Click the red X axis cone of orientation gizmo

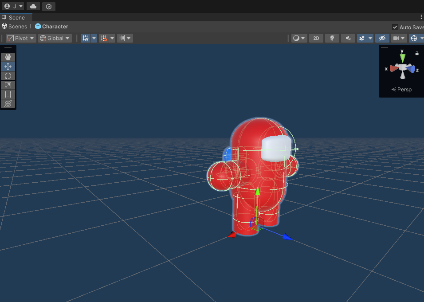394,69
